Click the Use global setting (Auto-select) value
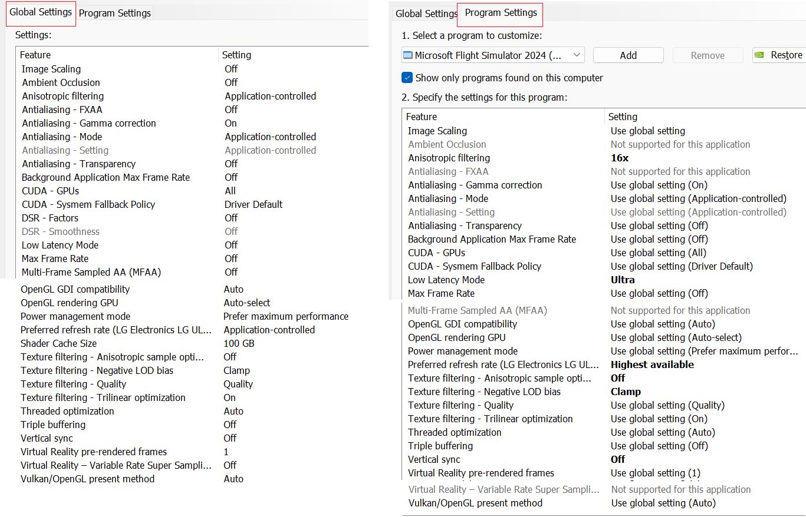 (x=676, y=337)
